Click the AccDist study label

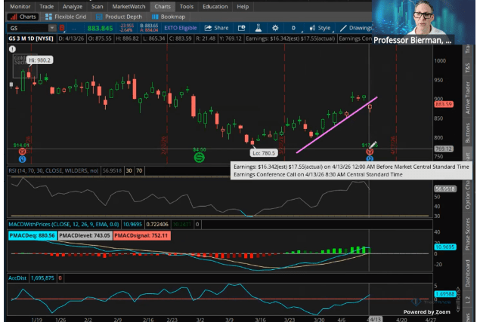tap(17, 278)
